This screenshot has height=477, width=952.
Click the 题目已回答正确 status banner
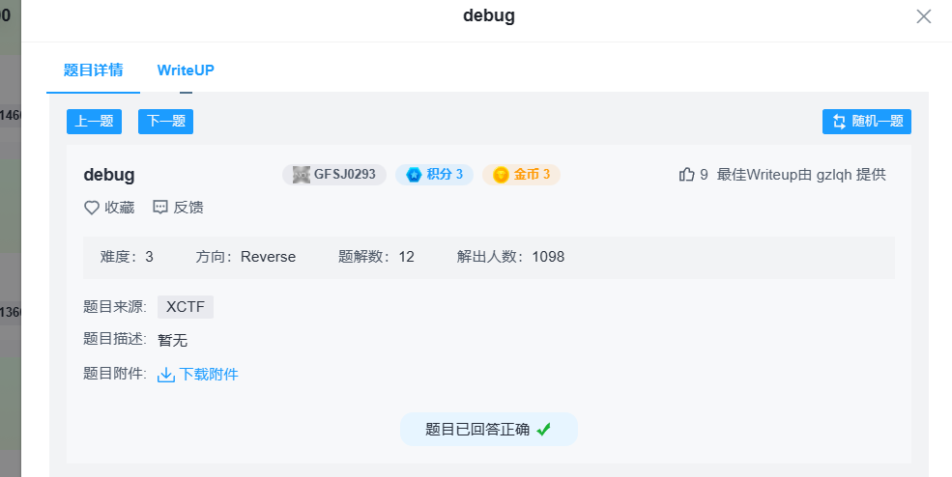coord(478,430)
